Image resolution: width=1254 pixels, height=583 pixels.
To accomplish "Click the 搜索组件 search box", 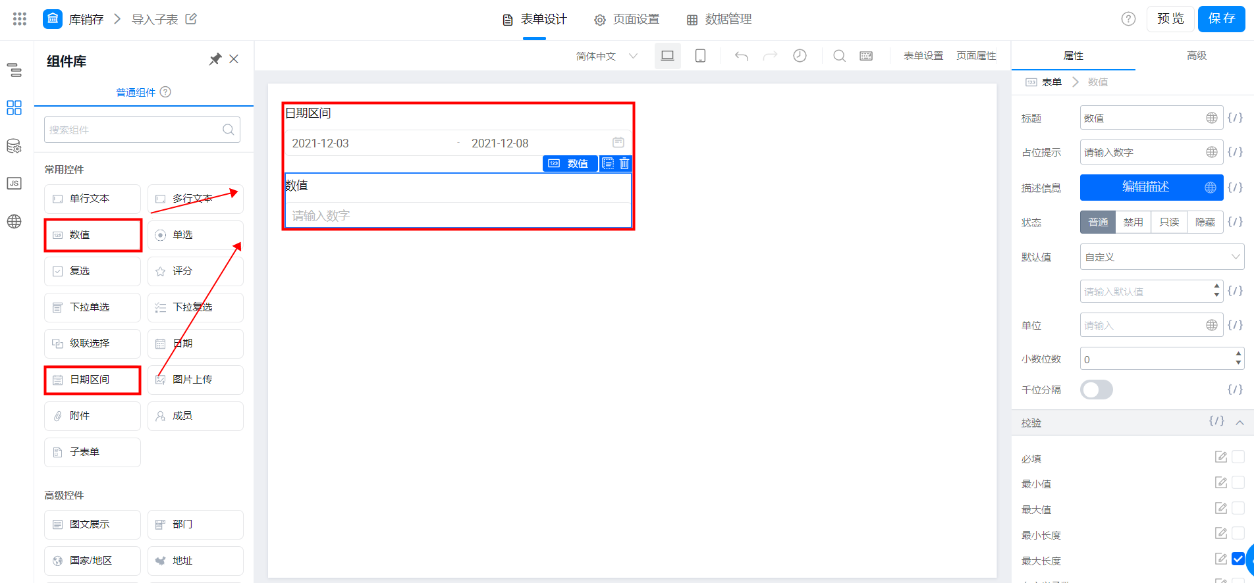I will [142, 130].
